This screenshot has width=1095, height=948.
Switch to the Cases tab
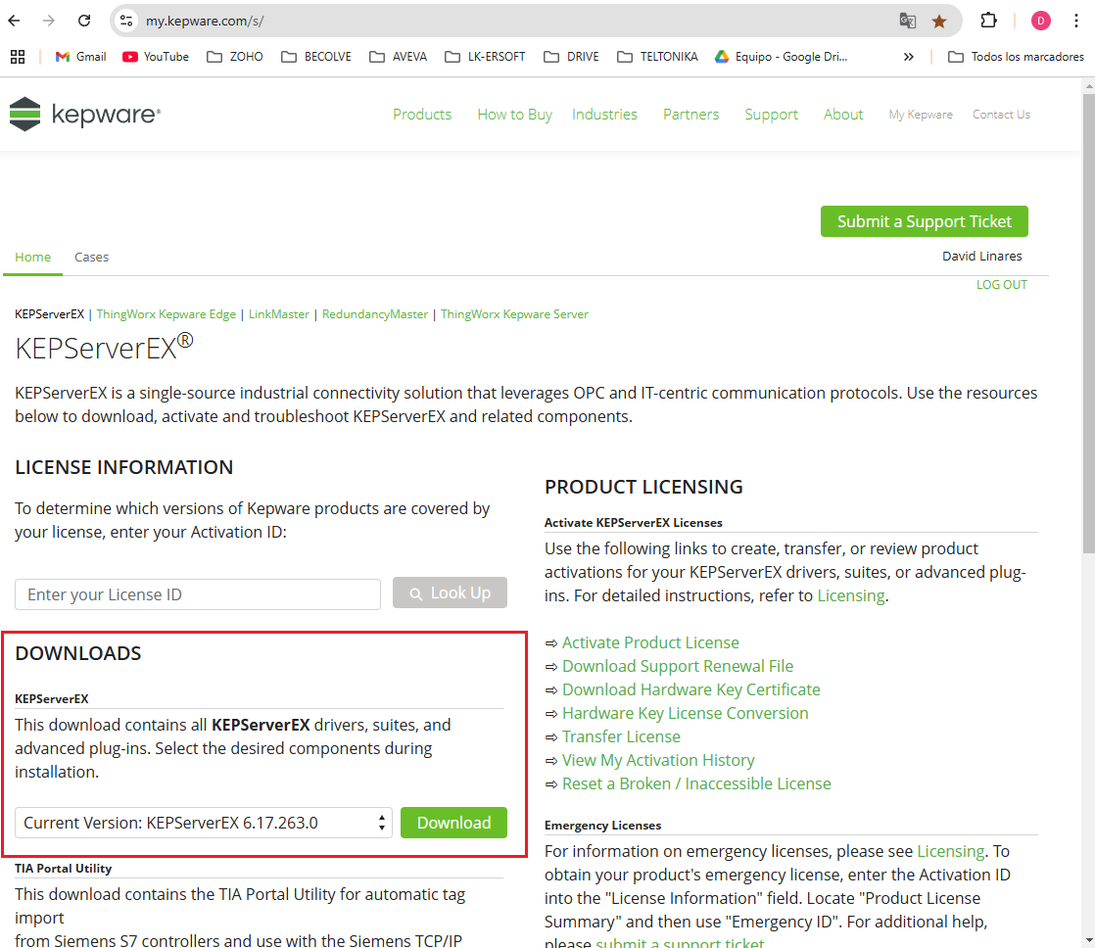tap(91, 257)
